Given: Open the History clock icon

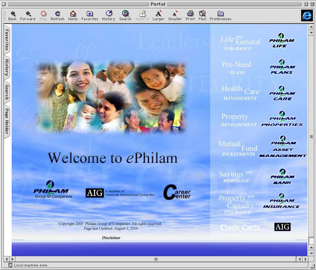Looking at the screenshot, I should point(109,16).
